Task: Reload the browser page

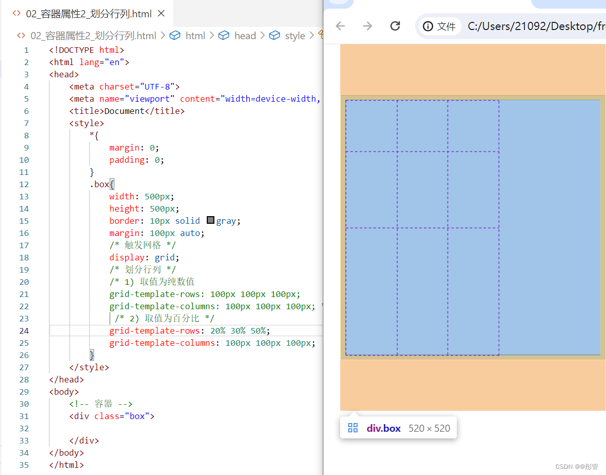Action: tap(395, 26)
